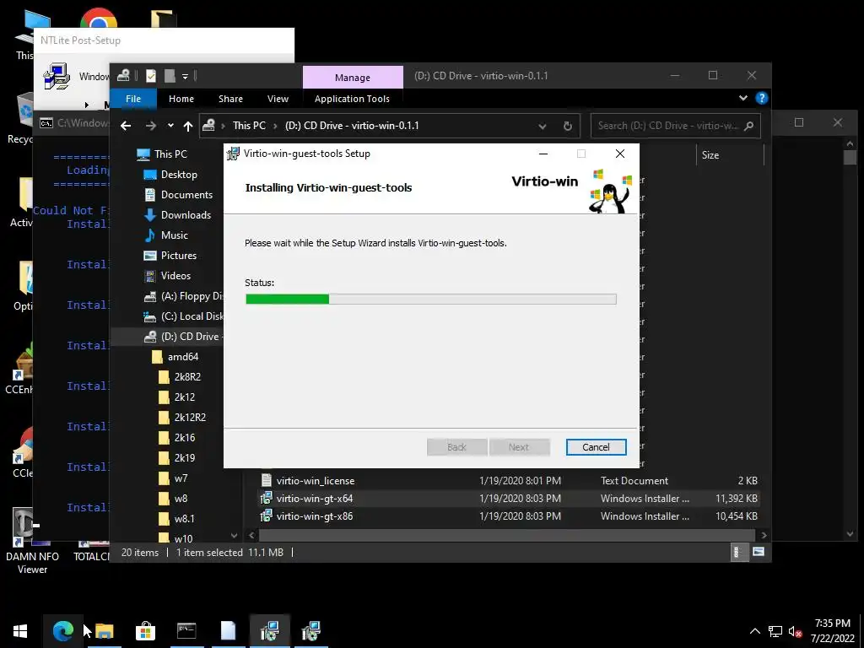Viewport: 864px width, 648px height.
Task: Launch Microsoft Edge from the taskbar
Action: [x=62, y=631]
